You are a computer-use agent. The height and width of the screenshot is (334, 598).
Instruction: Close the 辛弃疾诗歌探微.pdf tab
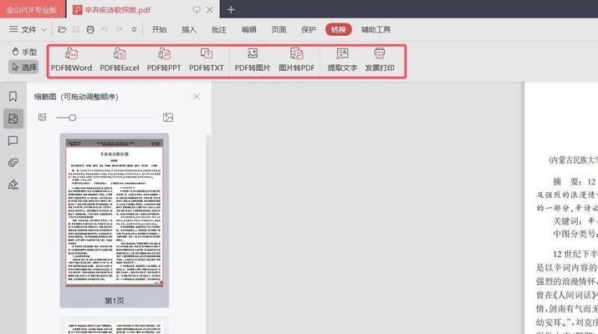[210, 10]
